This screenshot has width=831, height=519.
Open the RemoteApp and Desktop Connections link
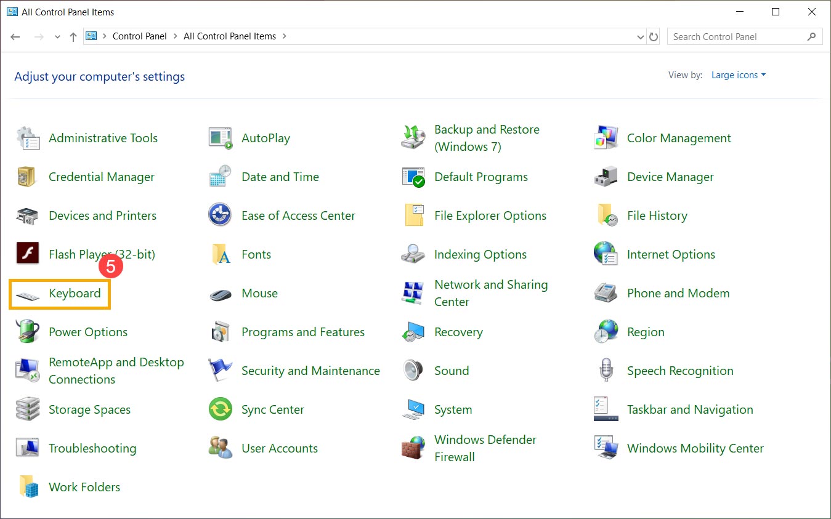pos(116,371)
